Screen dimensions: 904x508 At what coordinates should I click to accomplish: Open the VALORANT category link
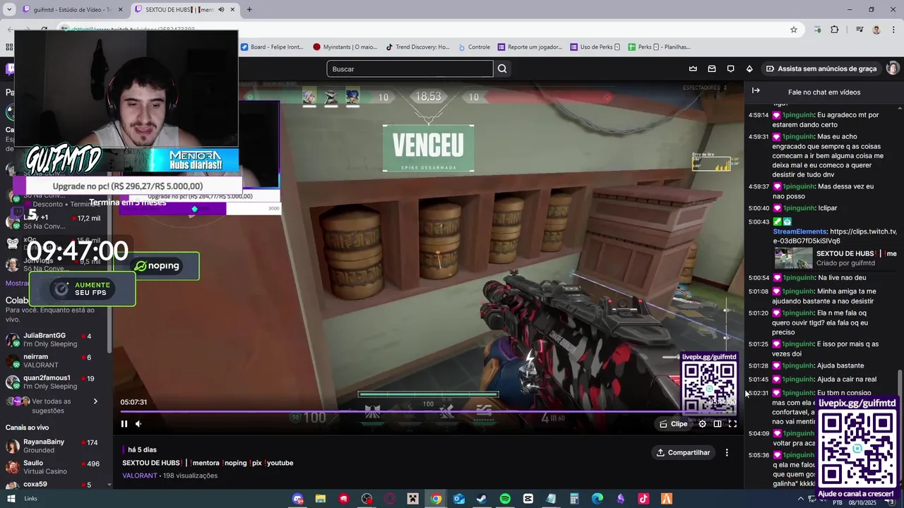140,476
